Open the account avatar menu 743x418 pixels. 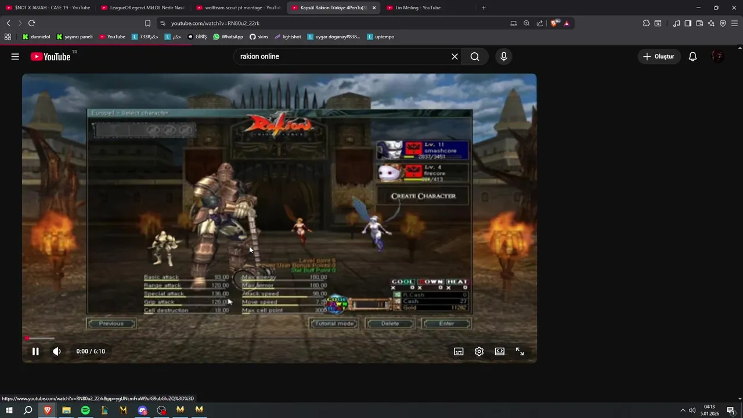tap(717, 56)
